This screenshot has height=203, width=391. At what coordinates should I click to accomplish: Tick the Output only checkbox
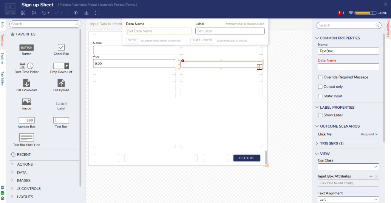pyautogui.click(x=320, y=87)
